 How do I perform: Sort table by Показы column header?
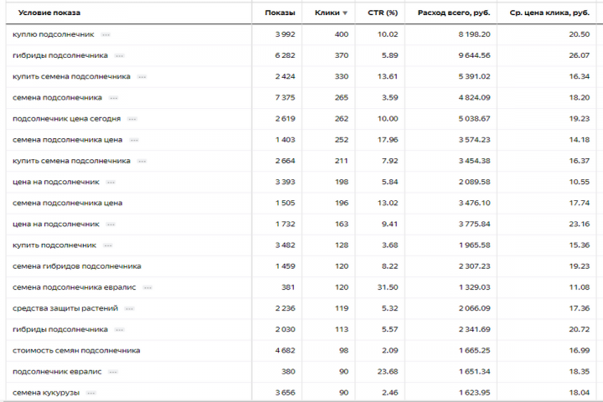click(279, 13)
